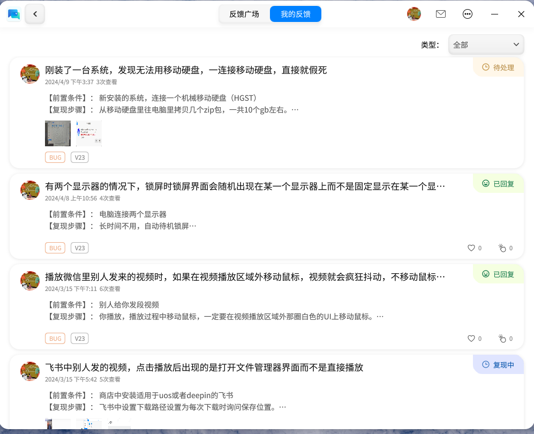Open second screenshot thumbnail of 移动硬盘 post
Image resolution: width=534 pixels, height=434 pixels.
89,133
